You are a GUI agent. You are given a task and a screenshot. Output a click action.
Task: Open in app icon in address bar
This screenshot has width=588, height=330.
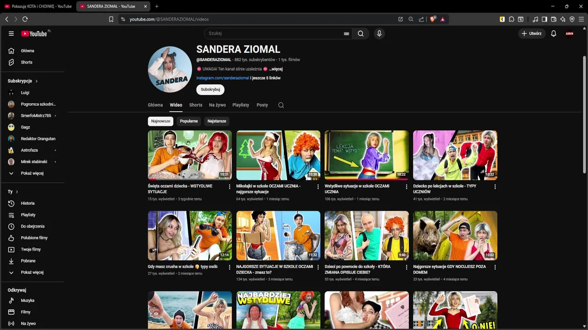tap(401, 19)
